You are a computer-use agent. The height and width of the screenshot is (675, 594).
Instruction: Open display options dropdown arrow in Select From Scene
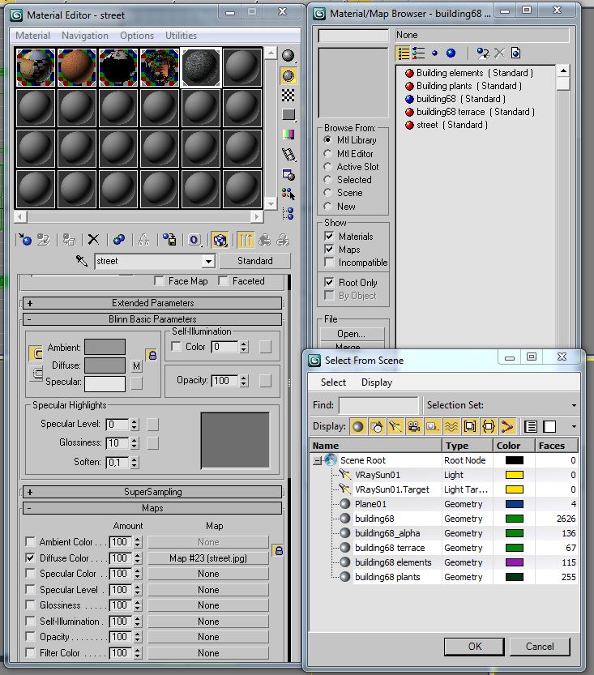[x=574, y=426]
